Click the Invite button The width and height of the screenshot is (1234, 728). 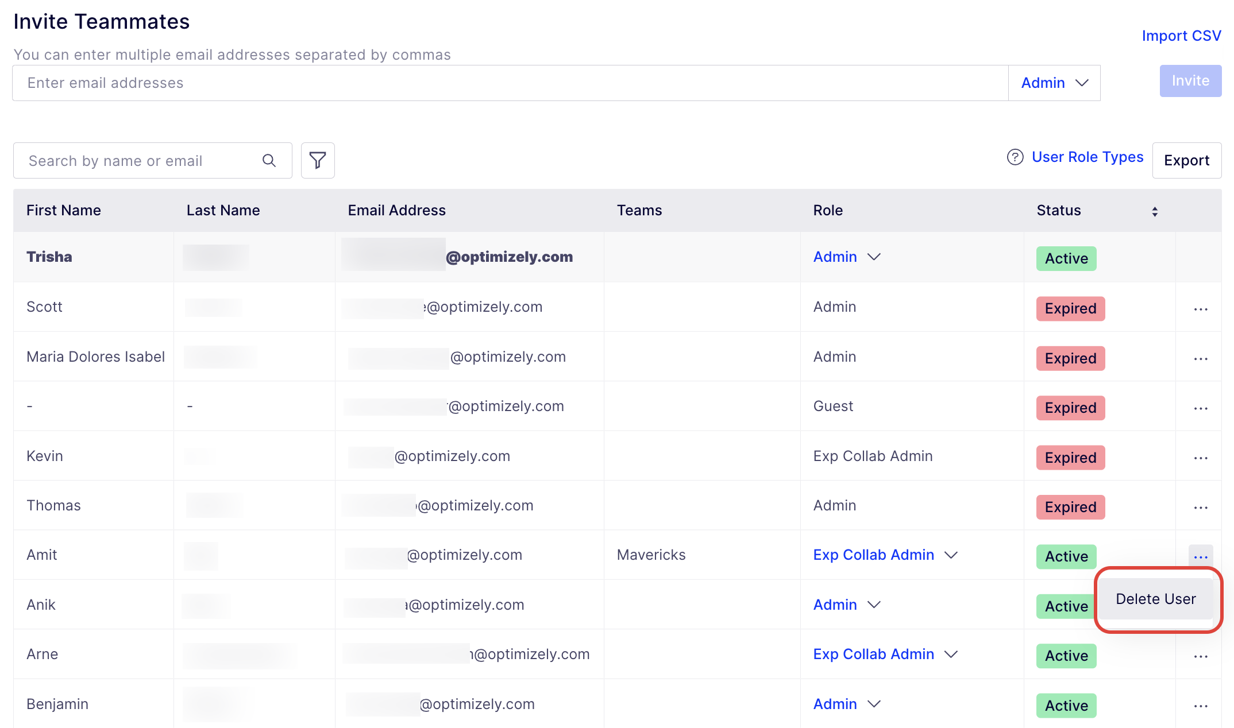1190,81
